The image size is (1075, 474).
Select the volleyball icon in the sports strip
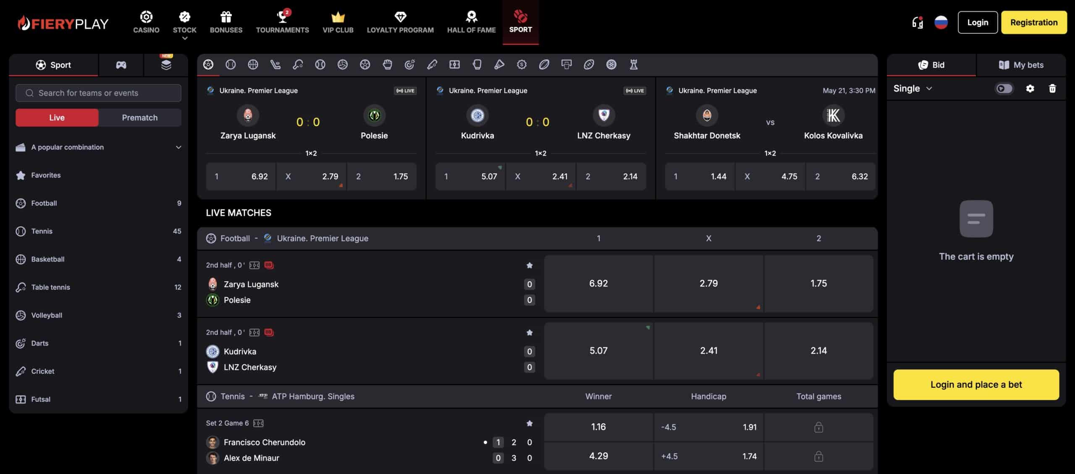pyautogui.click(x=343, y=64)
